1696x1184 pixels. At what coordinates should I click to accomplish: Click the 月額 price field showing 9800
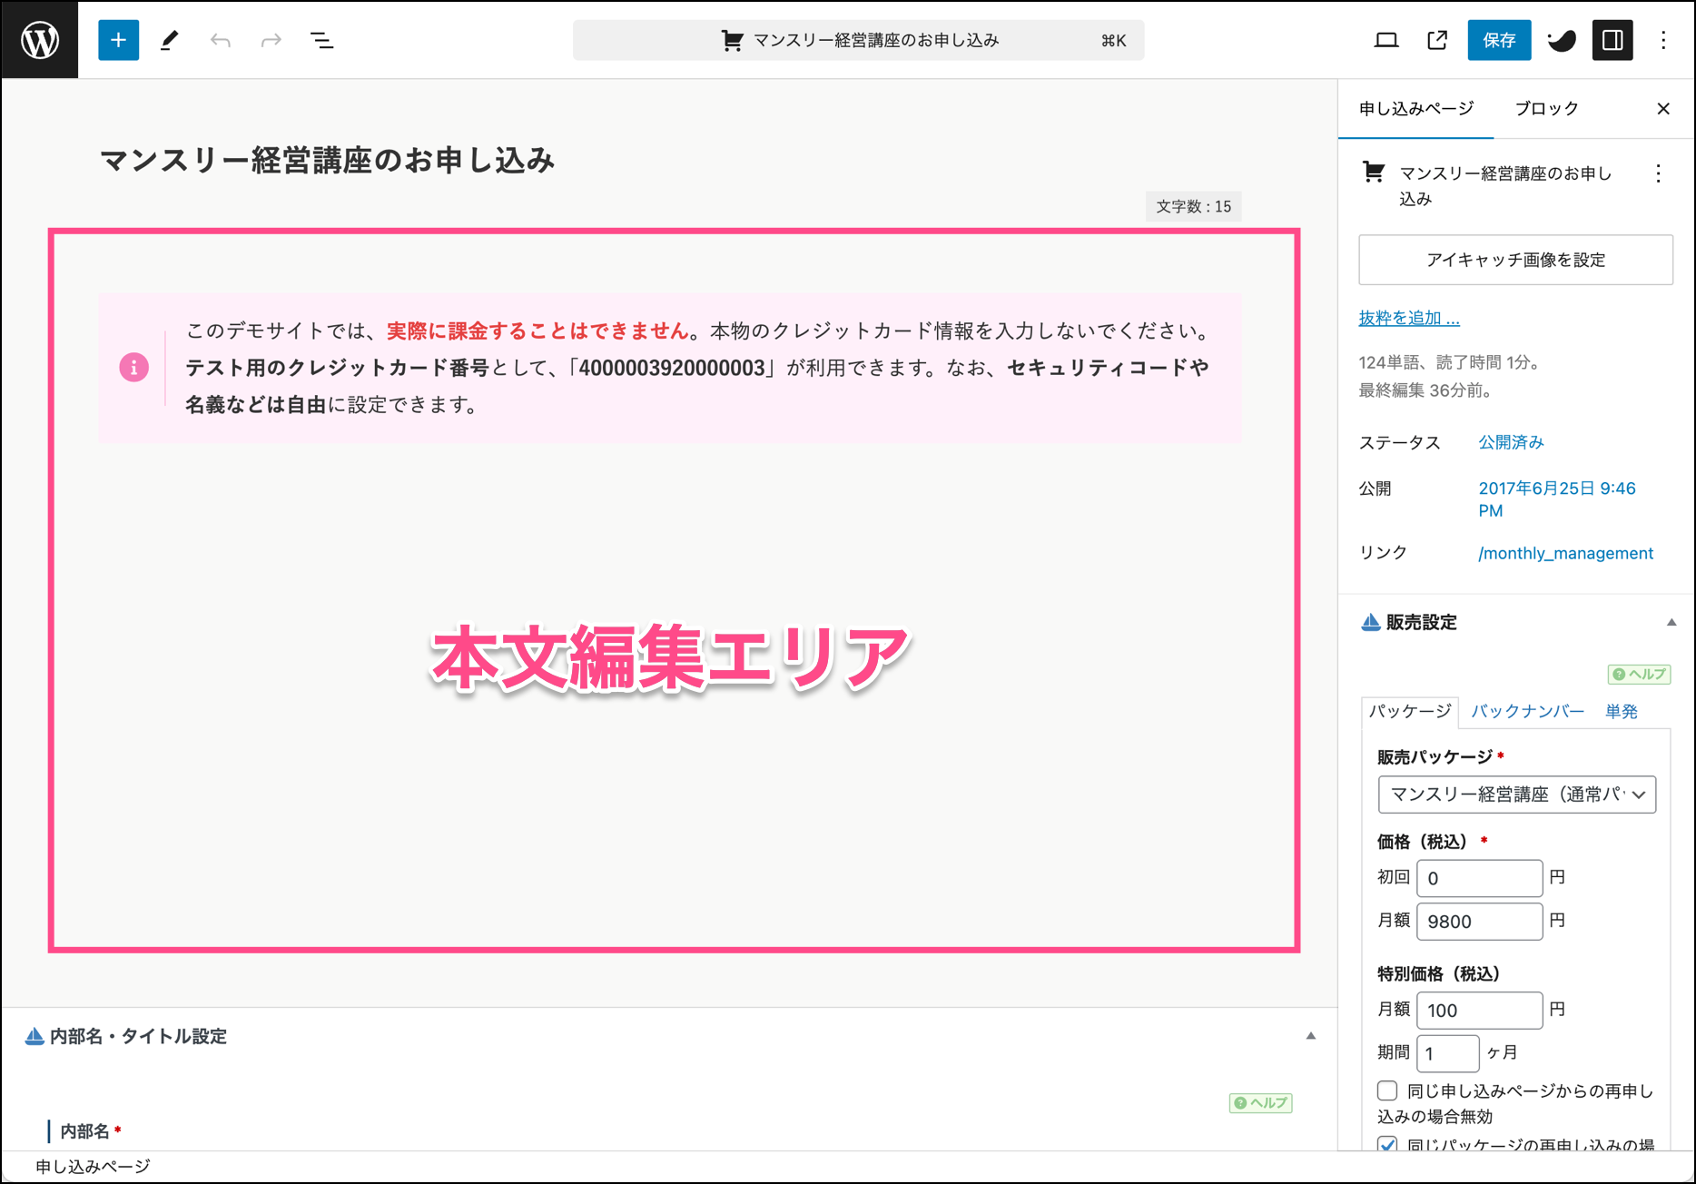[x=1479, y=922]
